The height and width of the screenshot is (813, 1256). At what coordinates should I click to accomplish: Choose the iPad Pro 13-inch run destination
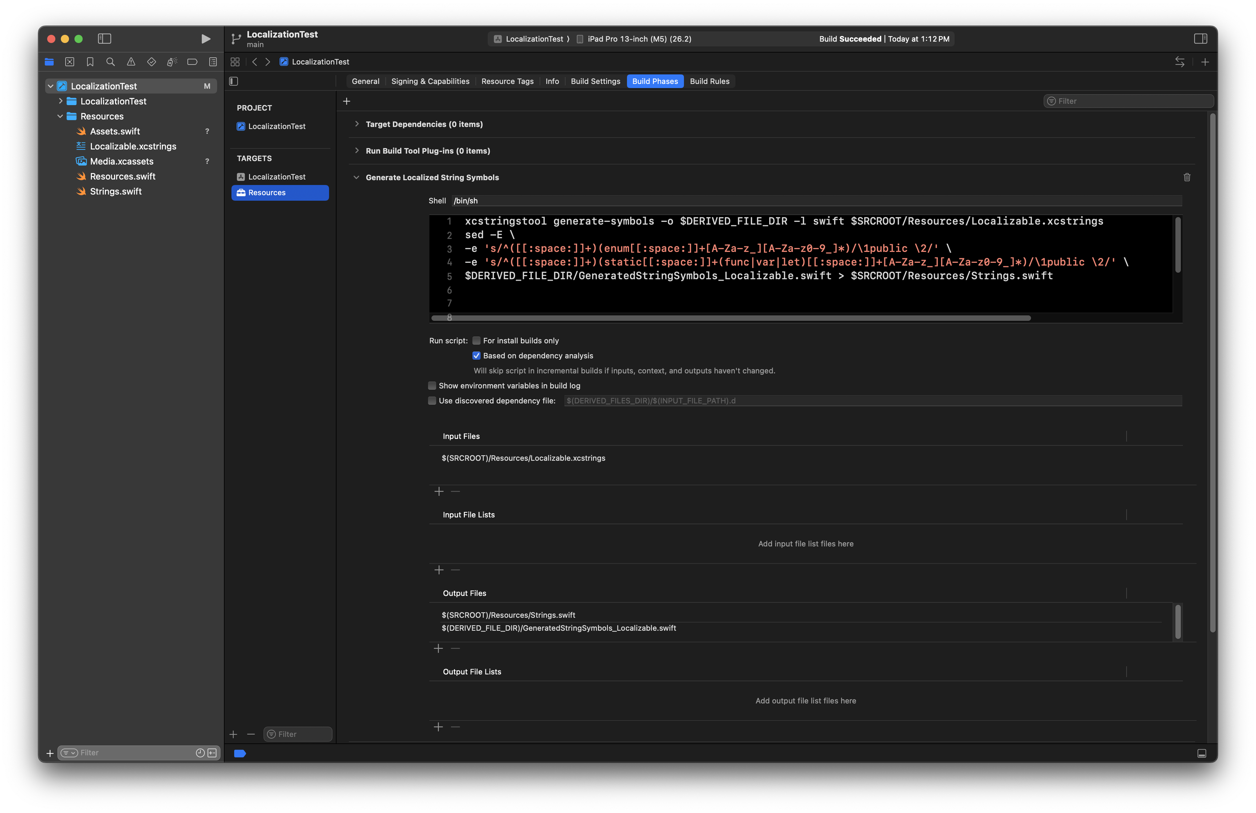coord(634,39)
